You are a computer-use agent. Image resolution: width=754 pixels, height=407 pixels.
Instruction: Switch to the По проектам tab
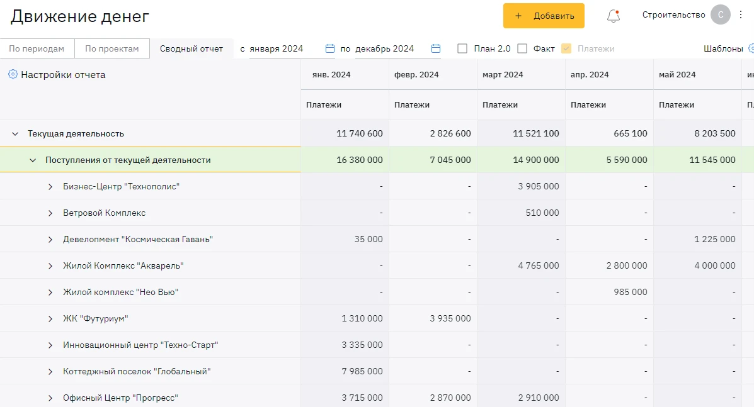112,48
